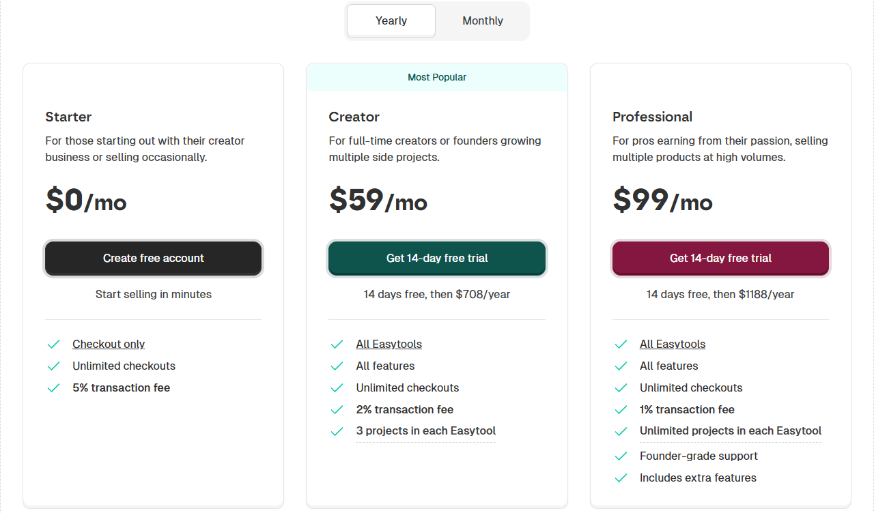The image size is (874, 513).
Task: Open the All Easytools link under Professional
Action: pyautogui.click(x=673, y=345)
